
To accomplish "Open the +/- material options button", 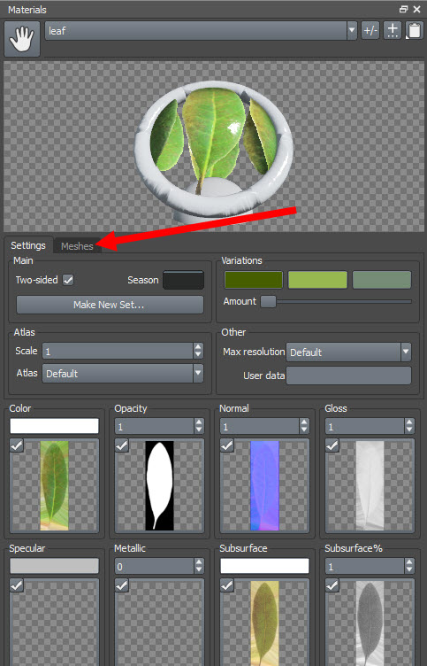I will 370,31.
